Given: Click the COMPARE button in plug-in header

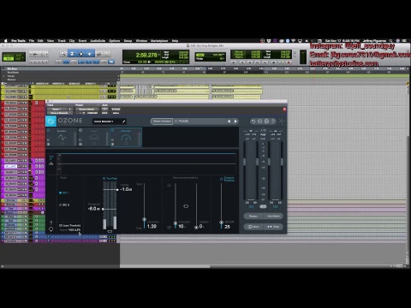Looking at the screenshot, I should [x=92, y=113].
